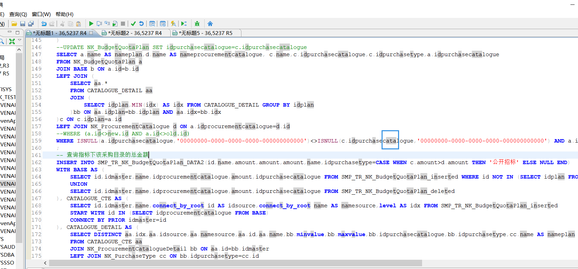The image size is (578, 269).
Task: Open file with the folder icon
Action: tap(14, 24)
